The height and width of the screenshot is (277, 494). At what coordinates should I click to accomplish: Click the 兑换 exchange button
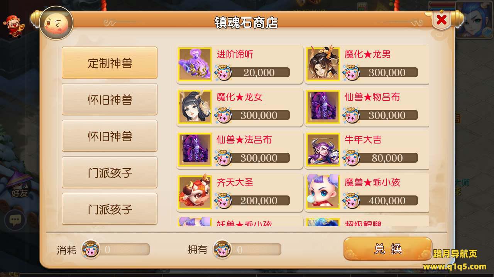tap(388, 249)
